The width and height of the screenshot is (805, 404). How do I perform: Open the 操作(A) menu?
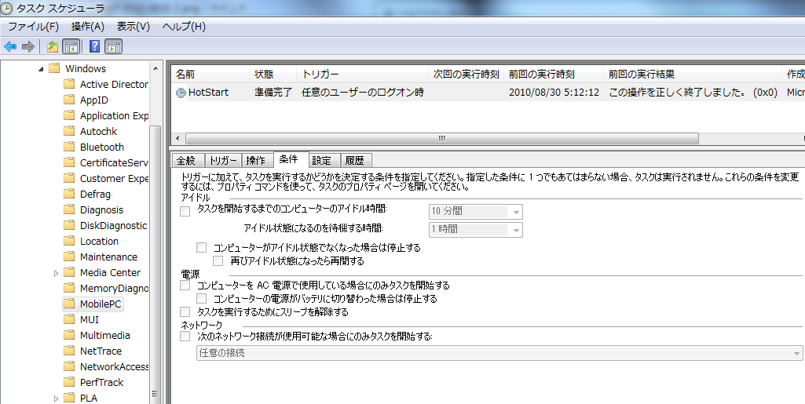(87, 27)
